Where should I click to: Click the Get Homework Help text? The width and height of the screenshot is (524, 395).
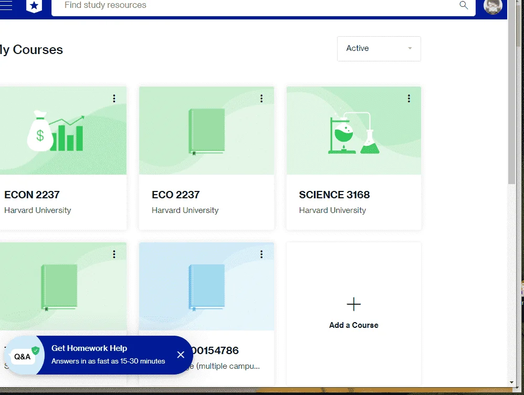click(89, 348)
